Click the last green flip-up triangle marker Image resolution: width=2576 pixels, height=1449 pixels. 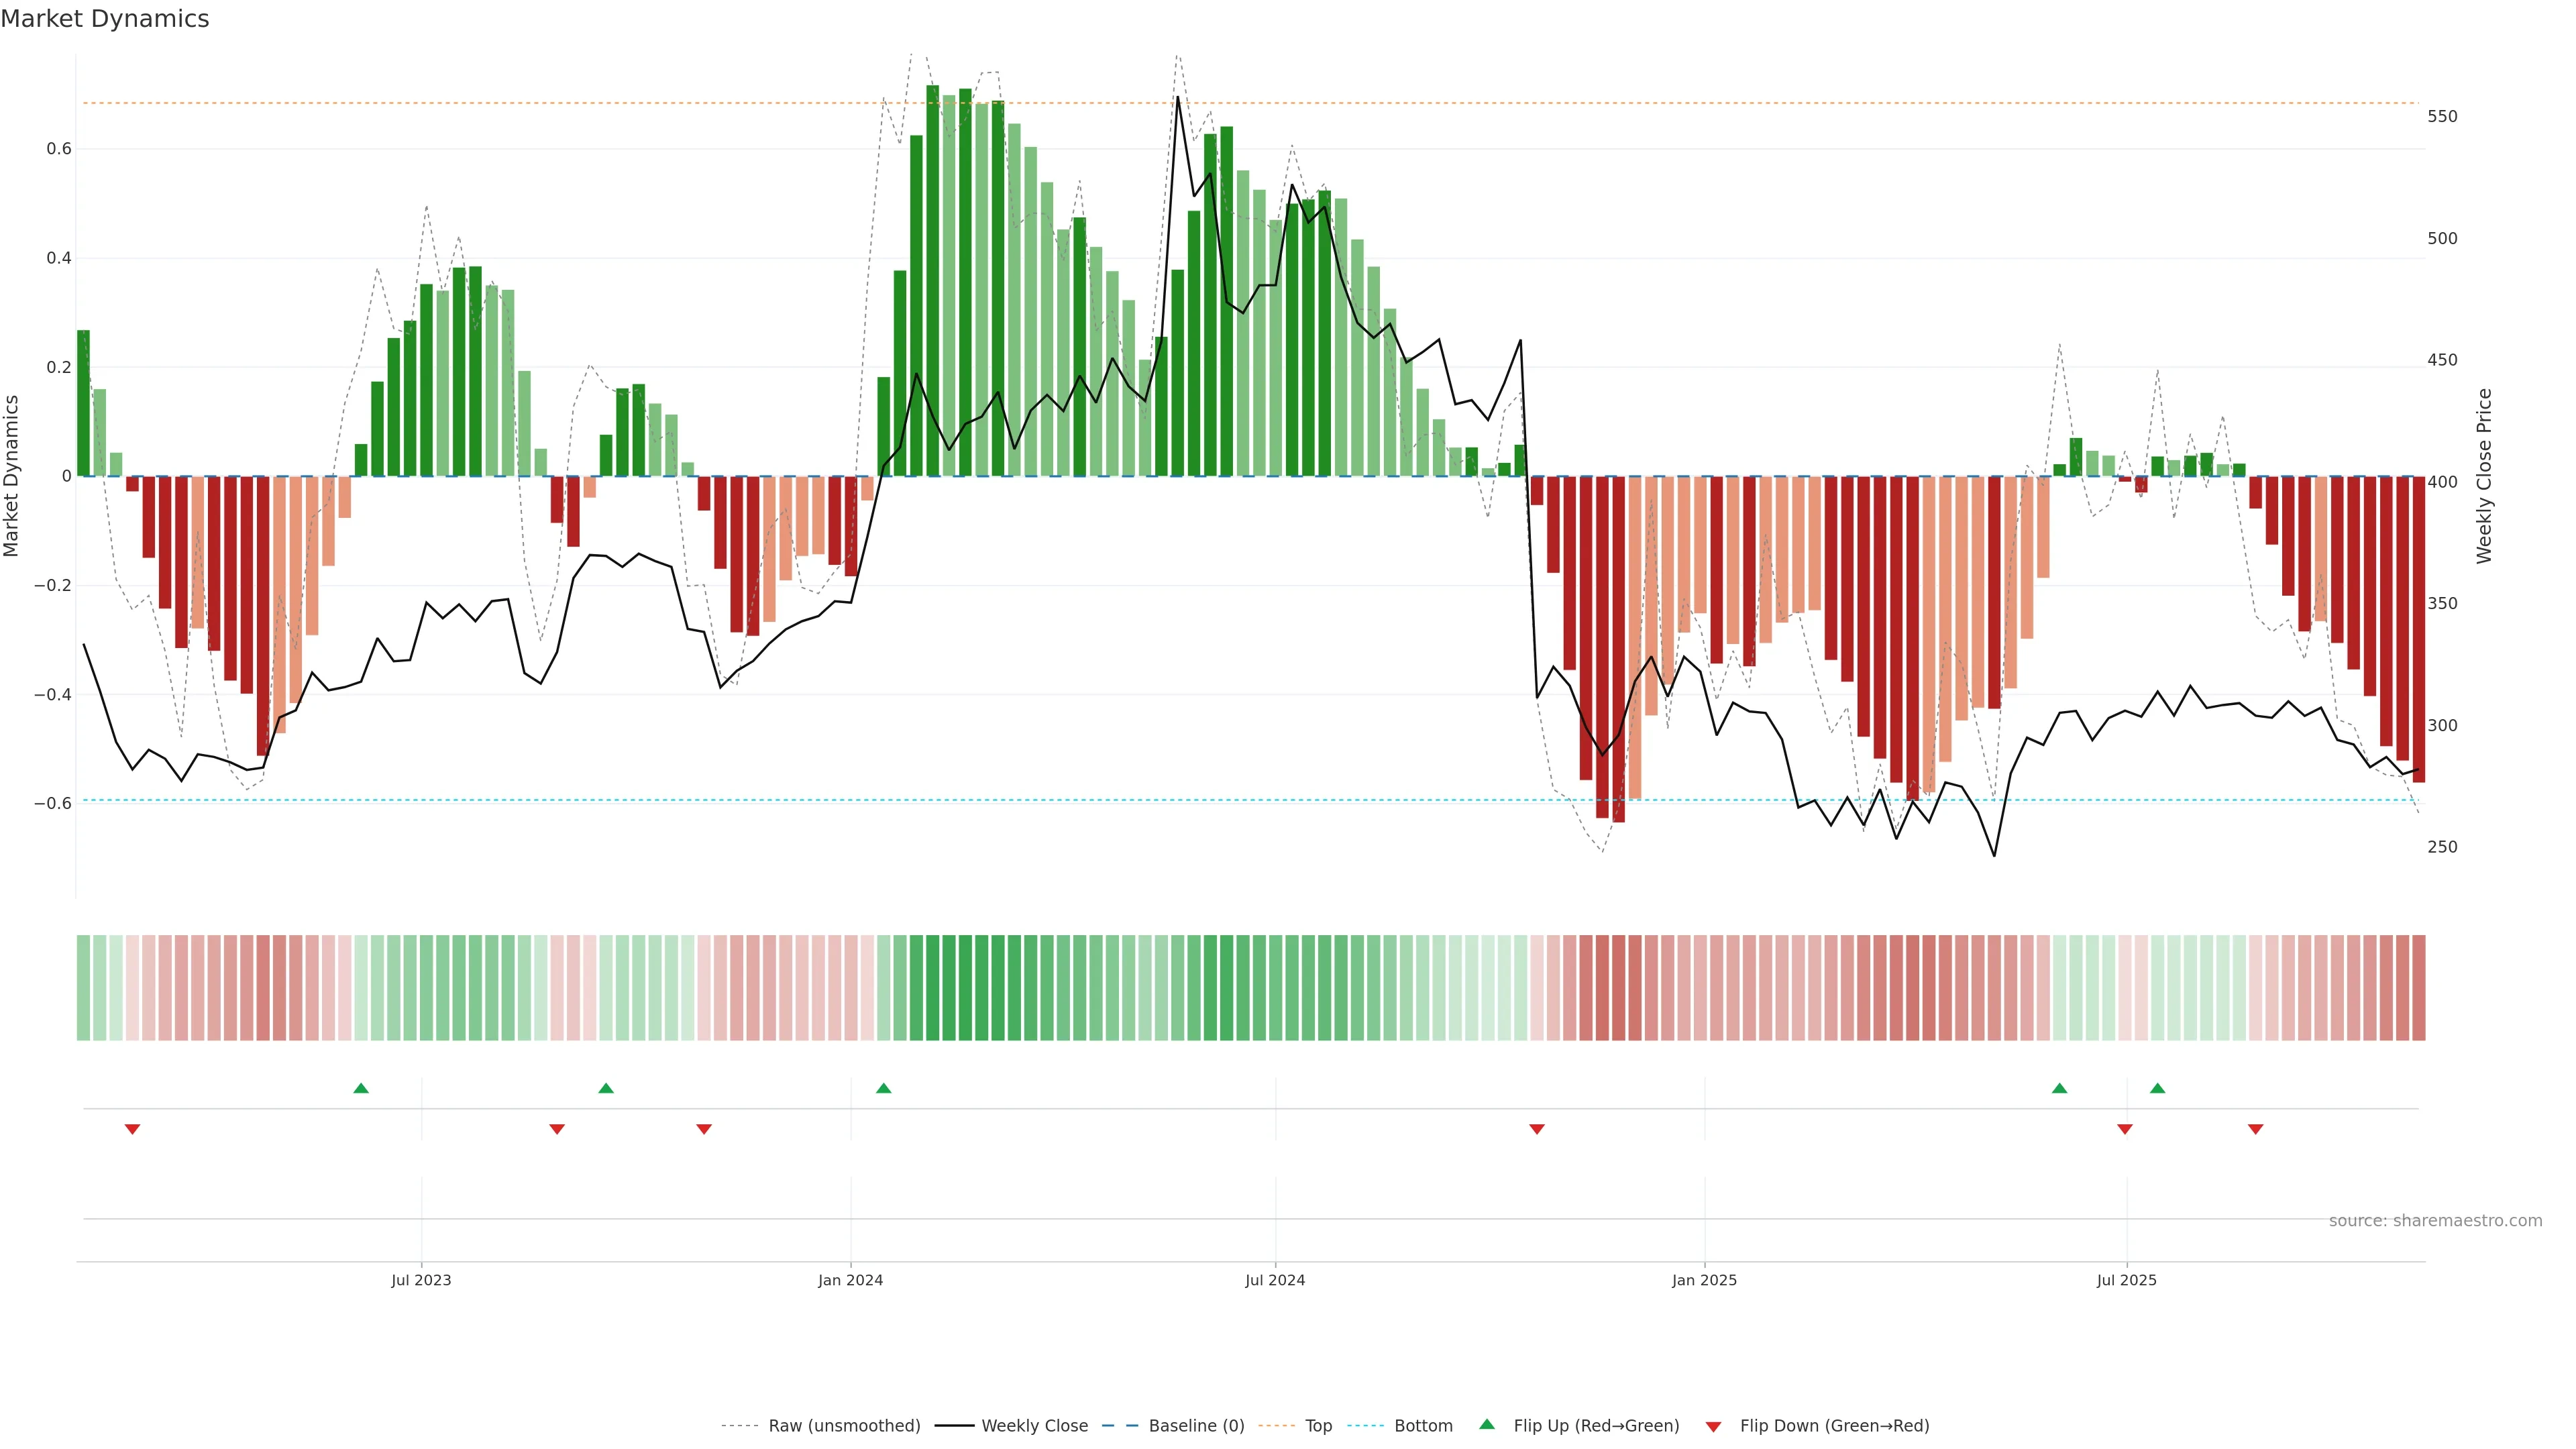click(2157, 1088)
